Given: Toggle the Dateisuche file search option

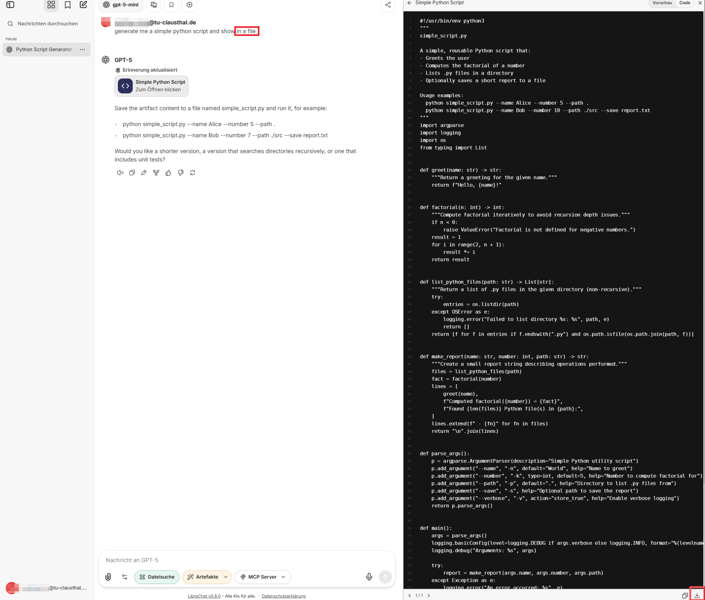Looking at the screenshot, I should click(157, 577).
